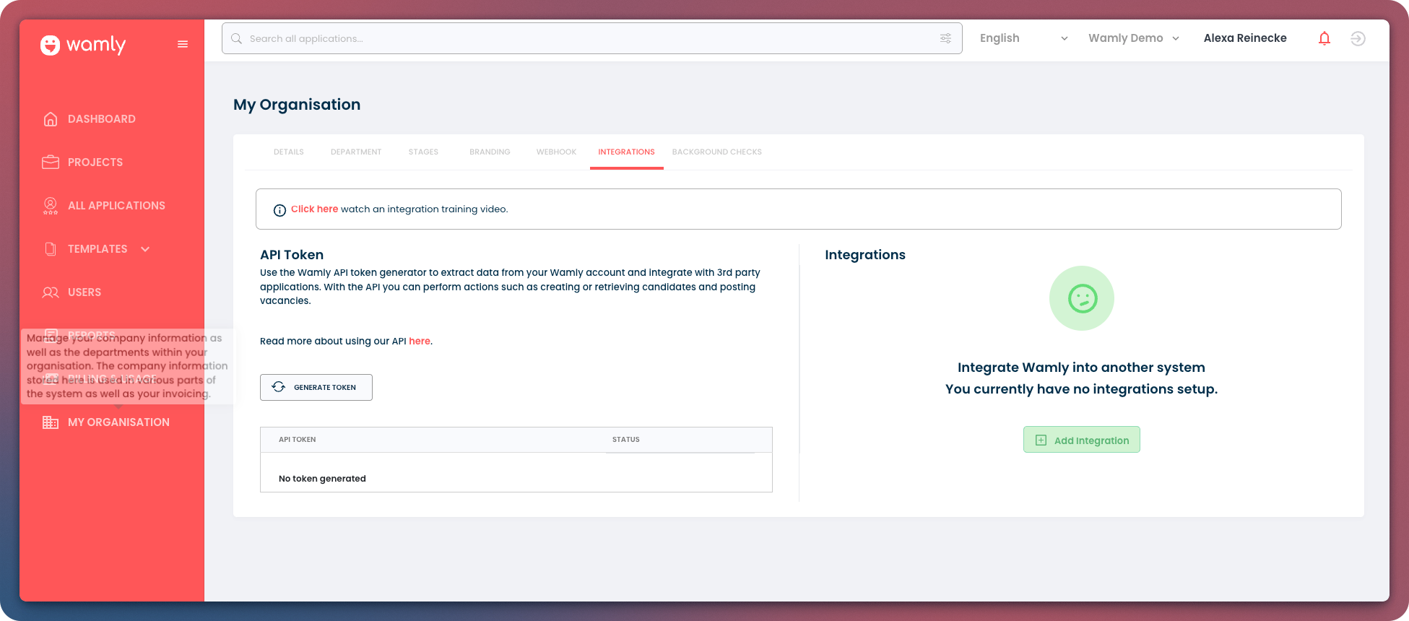Click the Add Integration button

click(1081, 440)
